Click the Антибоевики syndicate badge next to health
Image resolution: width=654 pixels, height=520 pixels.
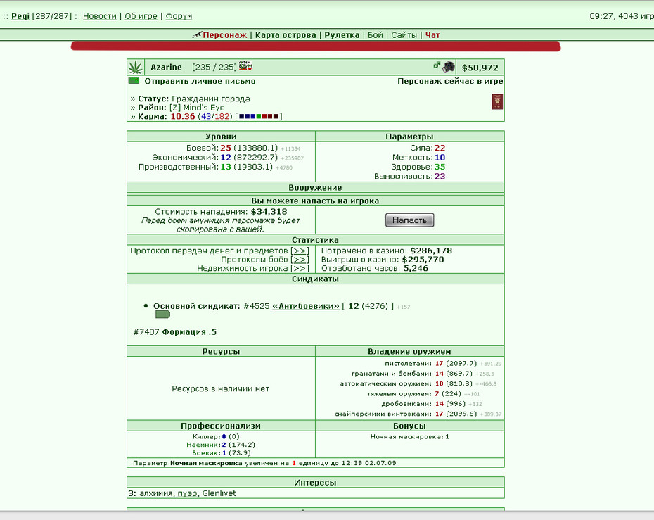[x=245, y=65]
